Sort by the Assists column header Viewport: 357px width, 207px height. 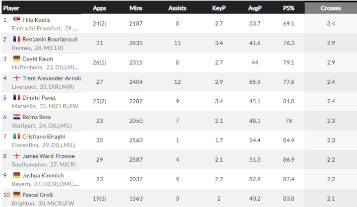pyautogui.click(x=177, y=8)
